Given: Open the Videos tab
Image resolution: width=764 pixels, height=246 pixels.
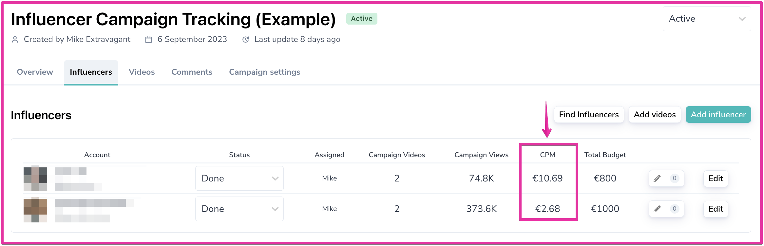Looking at the screenshot, I should click(x=142, y=72).
